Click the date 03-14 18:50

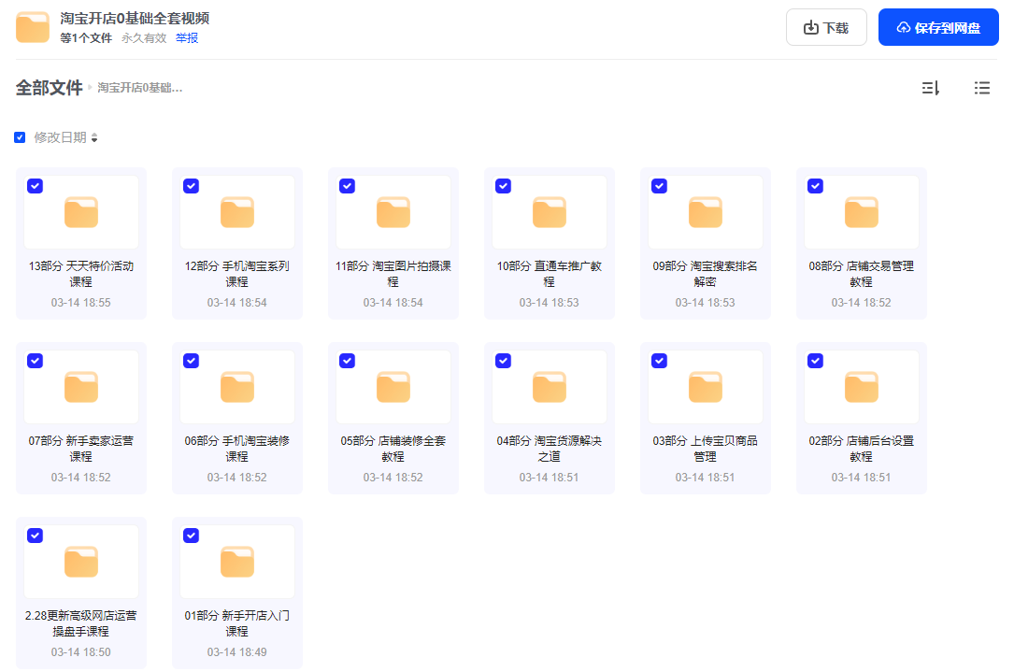point(80,652)
